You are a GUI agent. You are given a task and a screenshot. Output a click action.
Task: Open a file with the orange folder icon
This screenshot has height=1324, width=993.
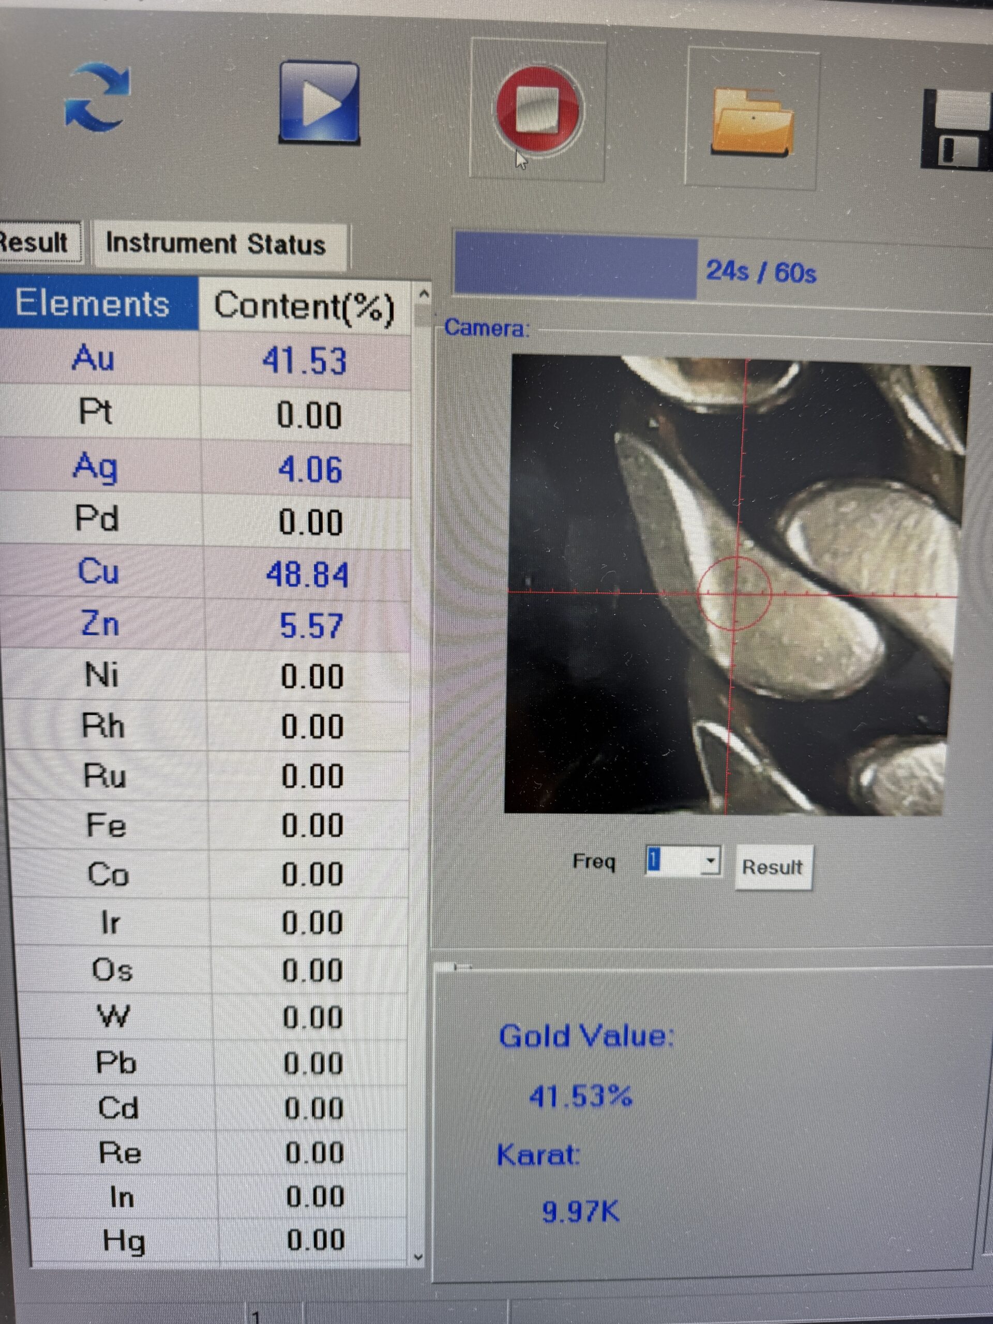point(753,122)
